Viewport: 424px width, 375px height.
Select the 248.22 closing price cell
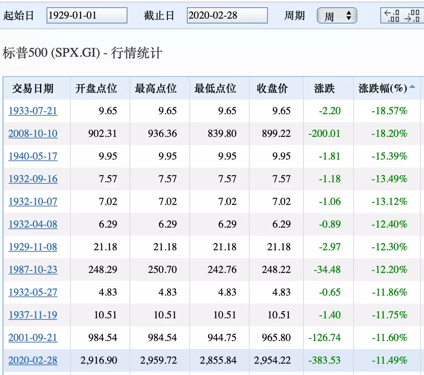coord(276,270)
